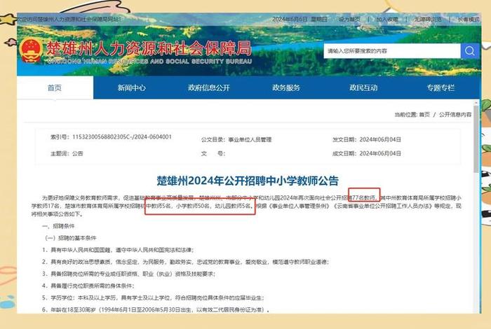This screenshot has width=491, height=329.
Task: Switch to 长者模式
Action: (x=469, y=20)
